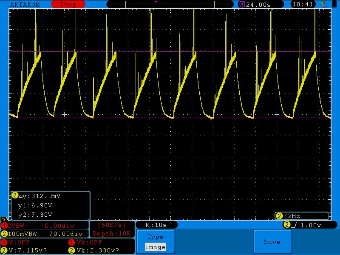Click the yellow badge beside Vk:2.330v?

[x=71, y=250]
